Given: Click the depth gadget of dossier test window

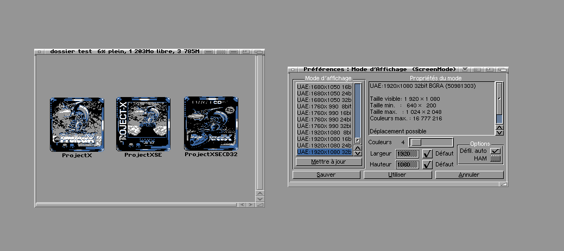Looking at the screenshot, I should [x=258, y=52].
